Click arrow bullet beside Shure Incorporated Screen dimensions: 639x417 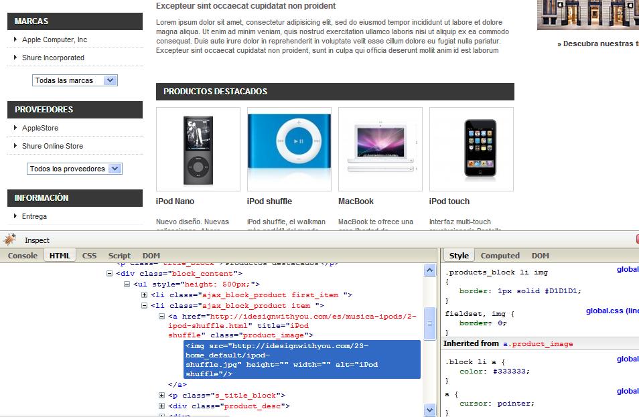coord(15,58)
